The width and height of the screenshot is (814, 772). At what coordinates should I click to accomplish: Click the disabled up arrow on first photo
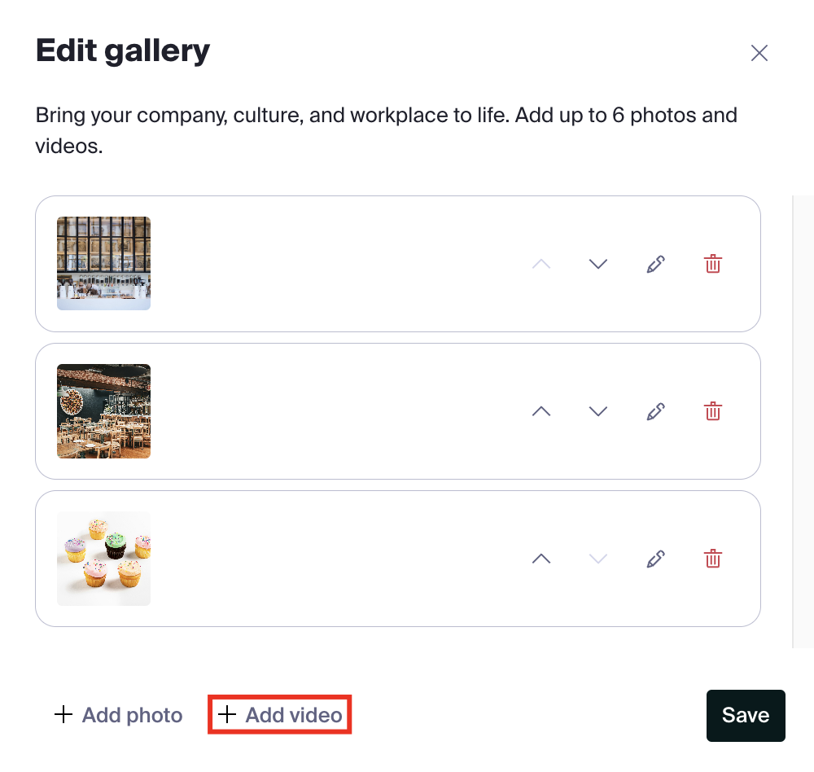541,264
